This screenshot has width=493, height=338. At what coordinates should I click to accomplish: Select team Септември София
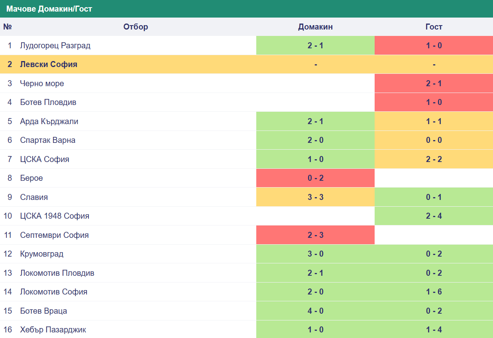click(x=54, y=235)
